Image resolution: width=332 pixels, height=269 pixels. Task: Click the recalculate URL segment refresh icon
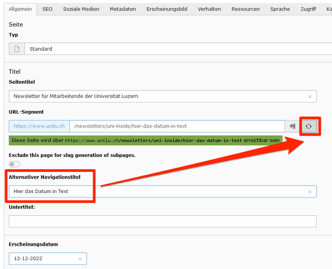coord(309,126)
